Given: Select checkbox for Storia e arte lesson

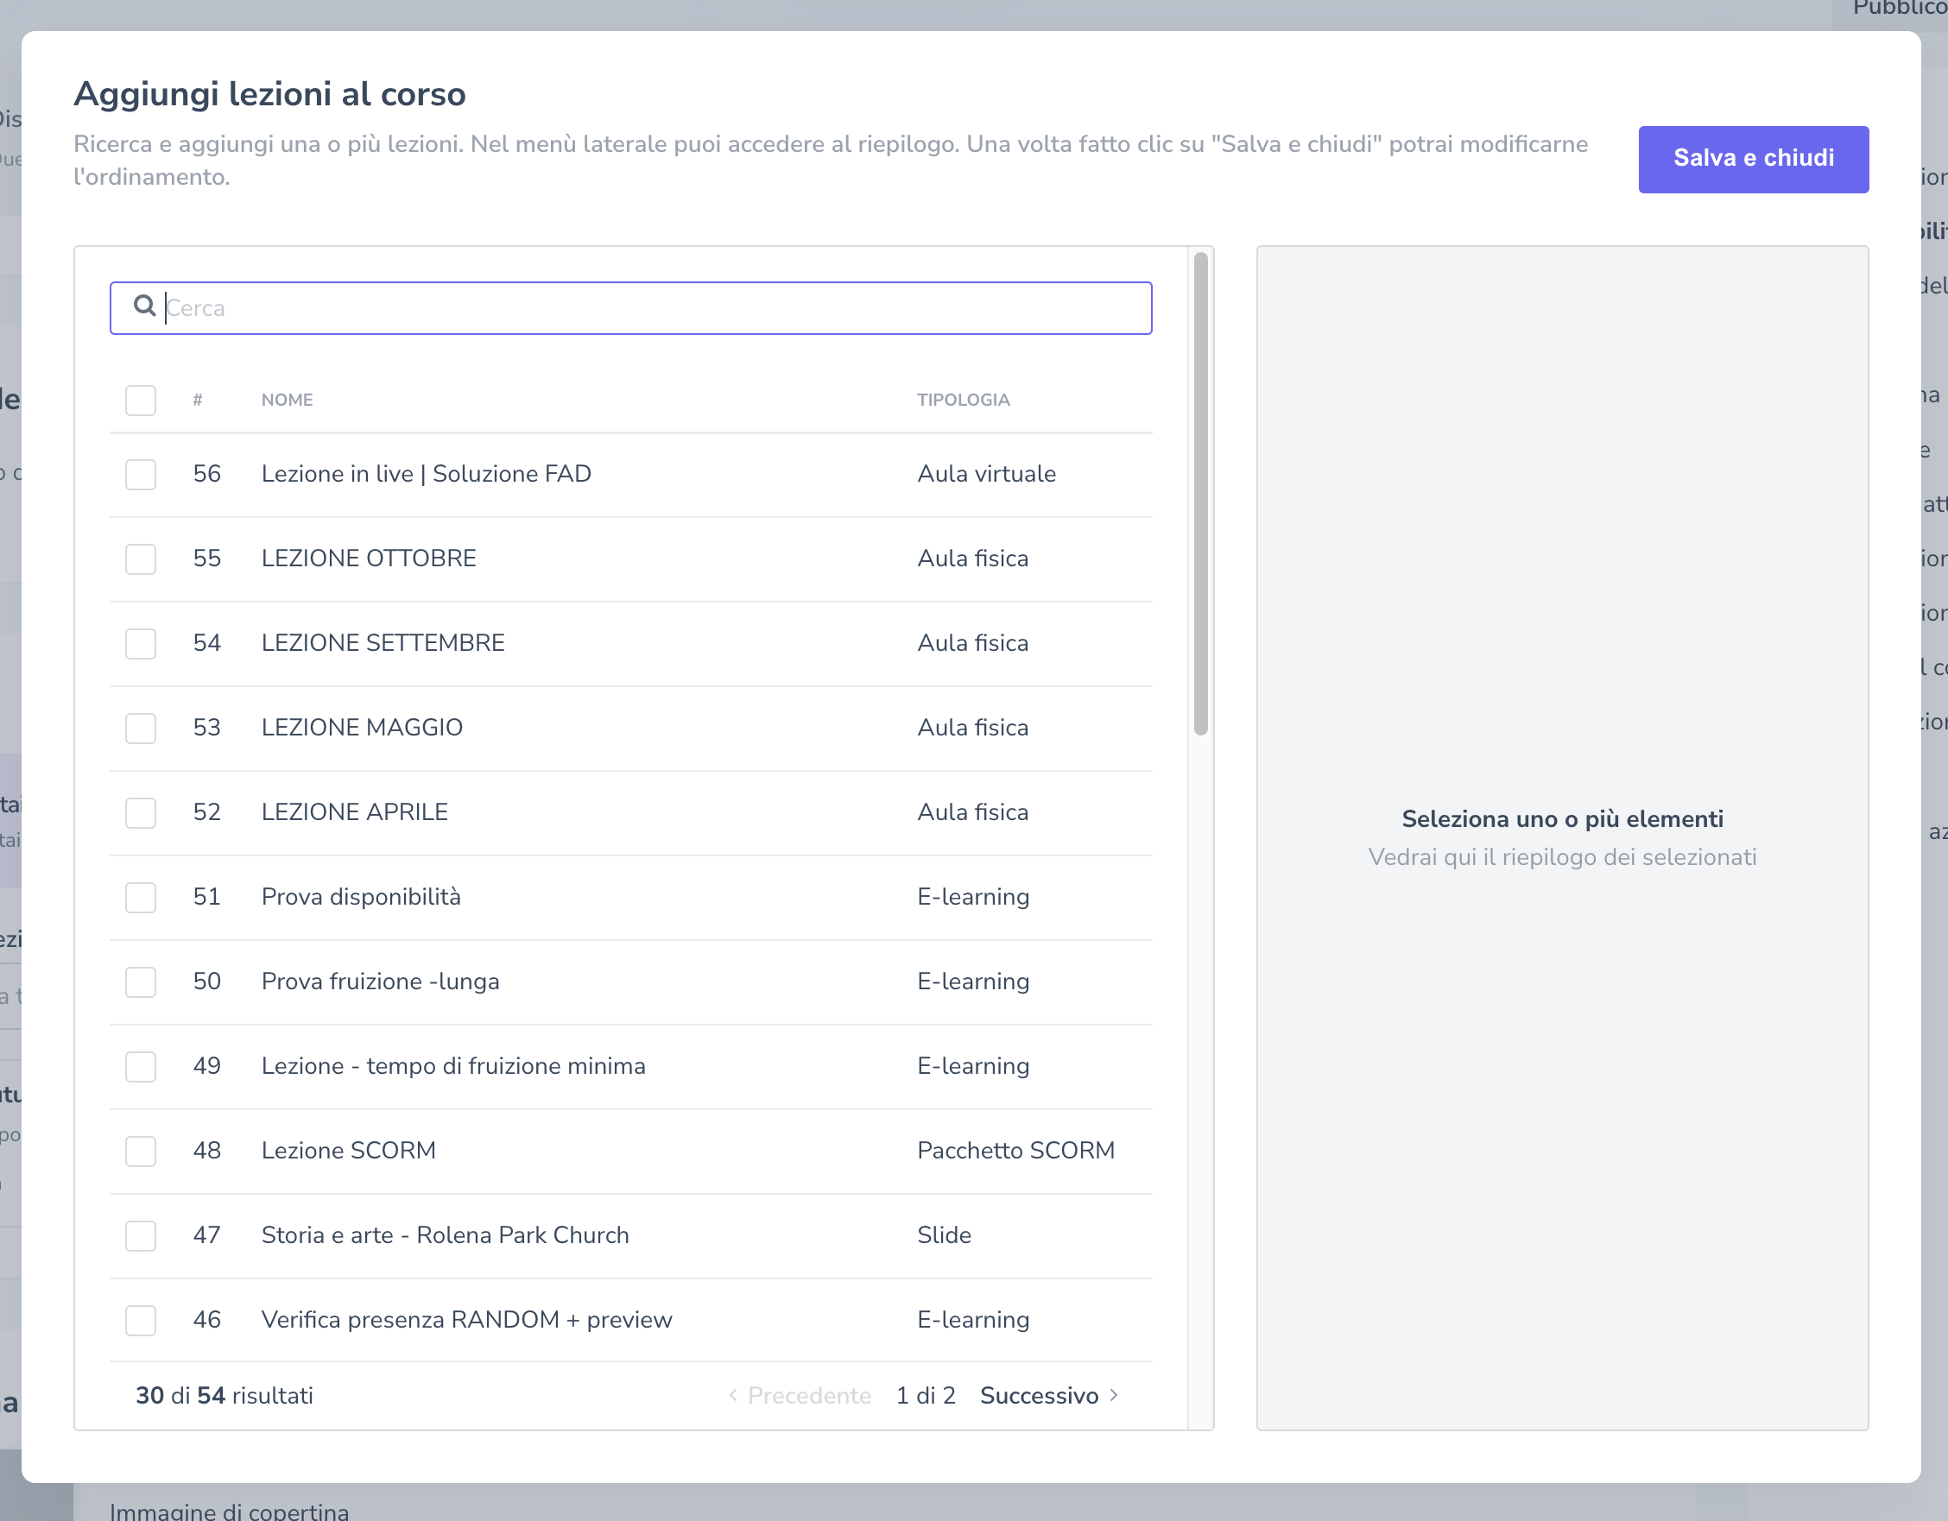Looking at the screenshot, I should pos(141,1235).
